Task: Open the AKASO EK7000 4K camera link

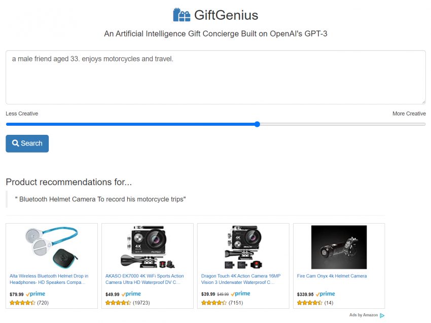Action: (x=145, y=279)
